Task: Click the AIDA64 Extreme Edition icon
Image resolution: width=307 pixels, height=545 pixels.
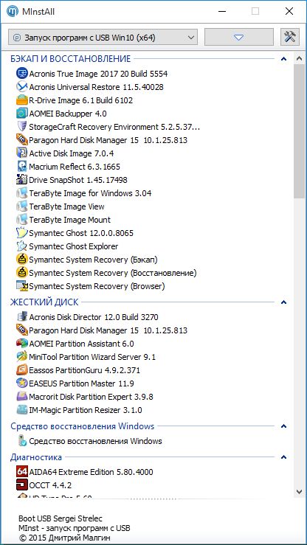Action: (22, 472)
